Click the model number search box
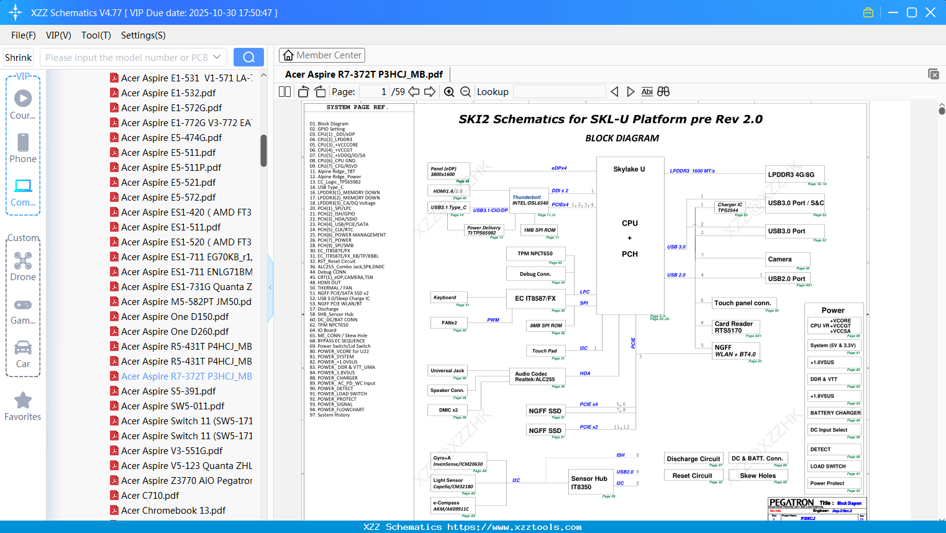Image resolution: width=946 pixels, height=533 pixels. click(x=133, y=57)
